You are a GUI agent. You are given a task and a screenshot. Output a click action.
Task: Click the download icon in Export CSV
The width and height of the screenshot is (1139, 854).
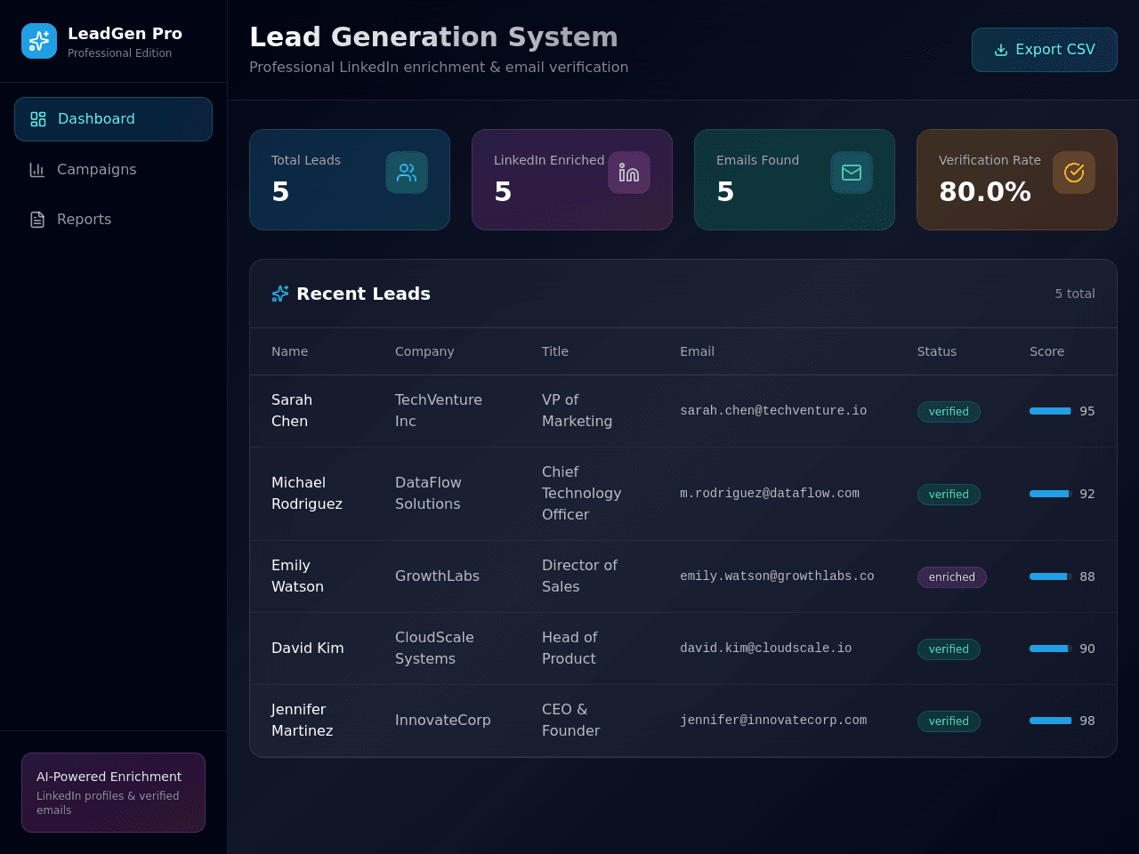[x=1001, y=50]
